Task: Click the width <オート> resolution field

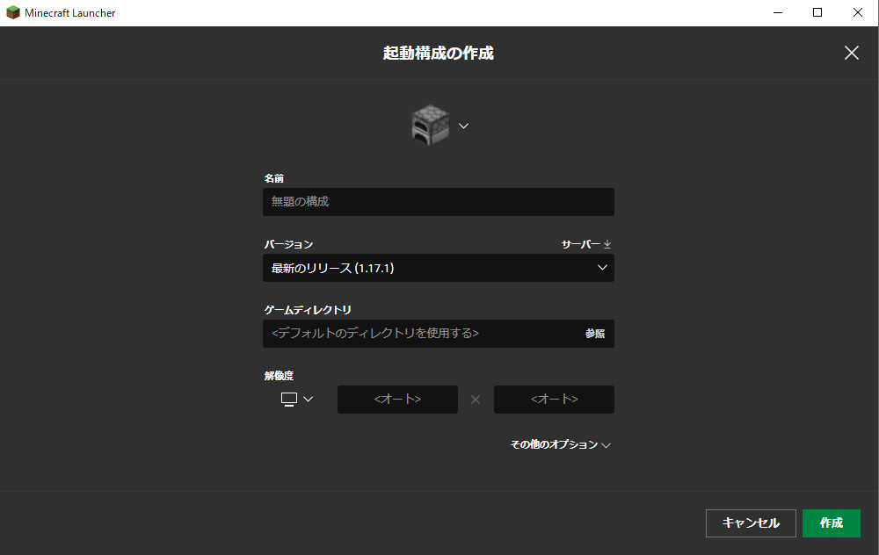Action: 397,399
